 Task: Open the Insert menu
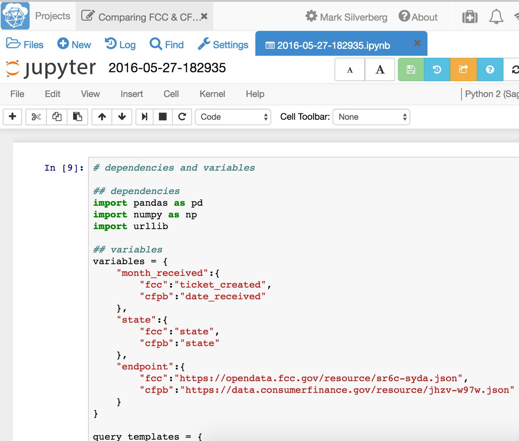click(x=132, y=94)
